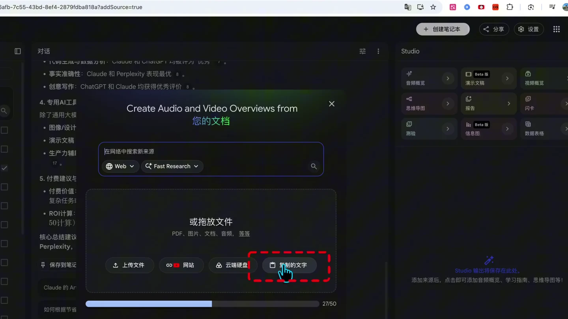Screen dimensions: 568x319
Task: Expand 测验 options chevron
Action: click(x=448, y=129)
